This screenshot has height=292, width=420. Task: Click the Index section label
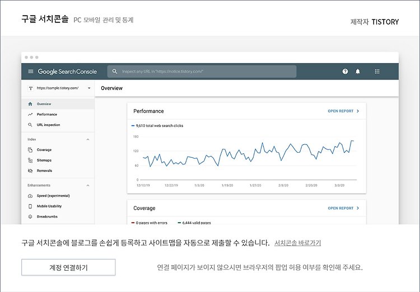[x=31, y=139]
